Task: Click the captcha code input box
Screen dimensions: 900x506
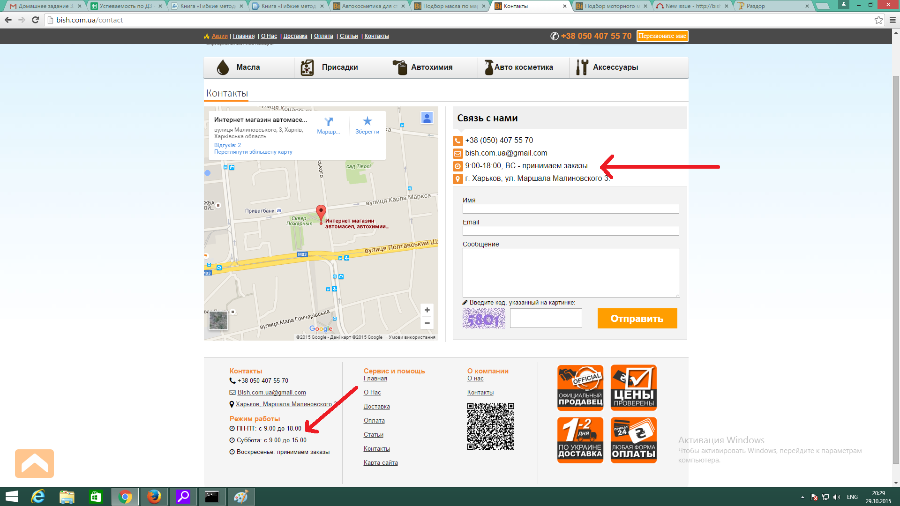Action: click(546, 319)
